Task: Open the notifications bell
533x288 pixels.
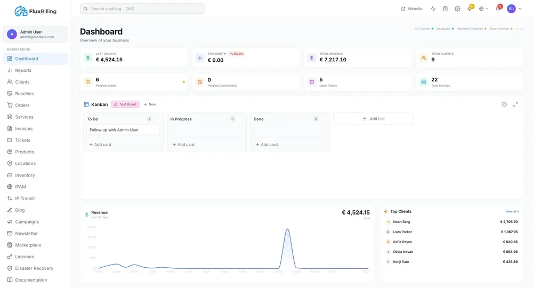Action: [x=498, y=9]
